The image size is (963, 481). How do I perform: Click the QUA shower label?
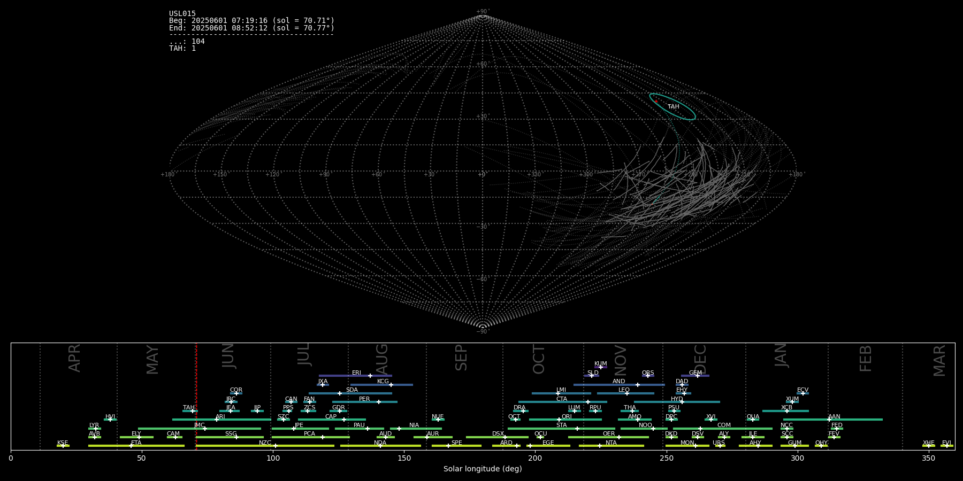[753, 417]
